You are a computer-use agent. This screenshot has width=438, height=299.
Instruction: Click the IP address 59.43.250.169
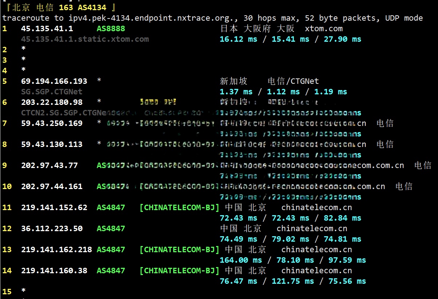52,123
